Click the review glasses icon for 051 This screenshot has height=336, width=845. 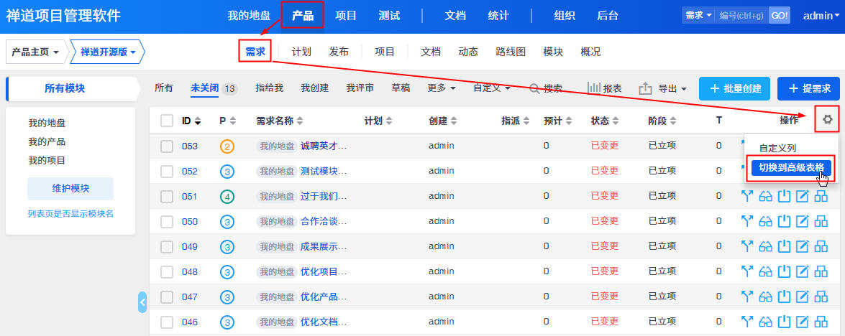click(x=765, y=196)
